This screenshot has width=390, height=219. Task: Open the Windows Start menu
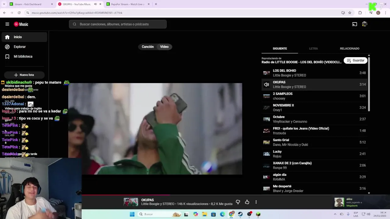(132, 214)
